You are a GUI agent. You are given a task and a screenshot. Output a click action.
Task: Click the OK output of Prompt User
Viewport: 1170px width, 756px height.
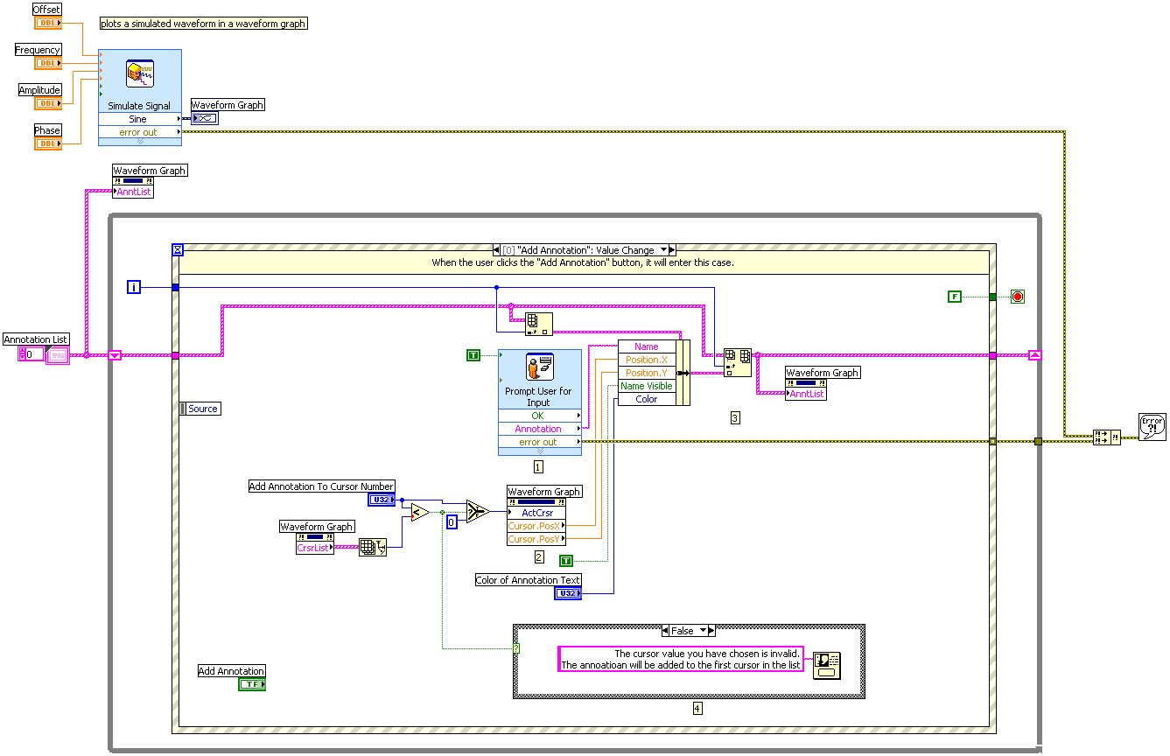pyautogui.click(x=539, y=416)
